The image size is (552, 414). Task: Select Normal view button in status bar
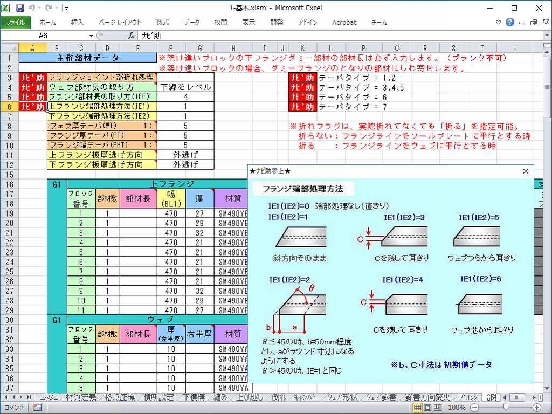coord(418,408)
